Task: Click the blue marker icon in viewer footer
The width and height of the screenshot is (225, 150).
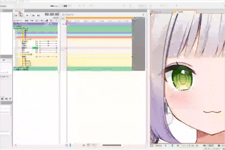Action: point(172,146)
